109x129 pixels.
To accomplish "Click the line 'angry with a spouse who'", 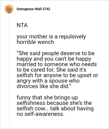I will tap(48, 81).
